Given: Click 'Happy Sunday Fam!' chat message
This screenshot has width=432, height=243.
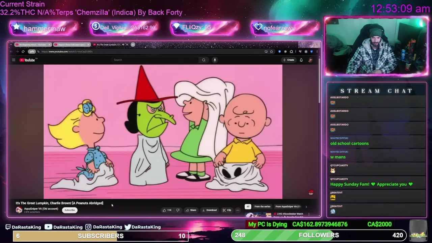Looking at the screenshot, I should pos(371,184).
